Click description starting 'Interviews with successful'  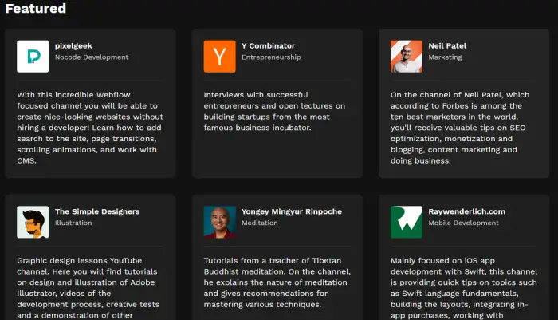coord(274,111)
